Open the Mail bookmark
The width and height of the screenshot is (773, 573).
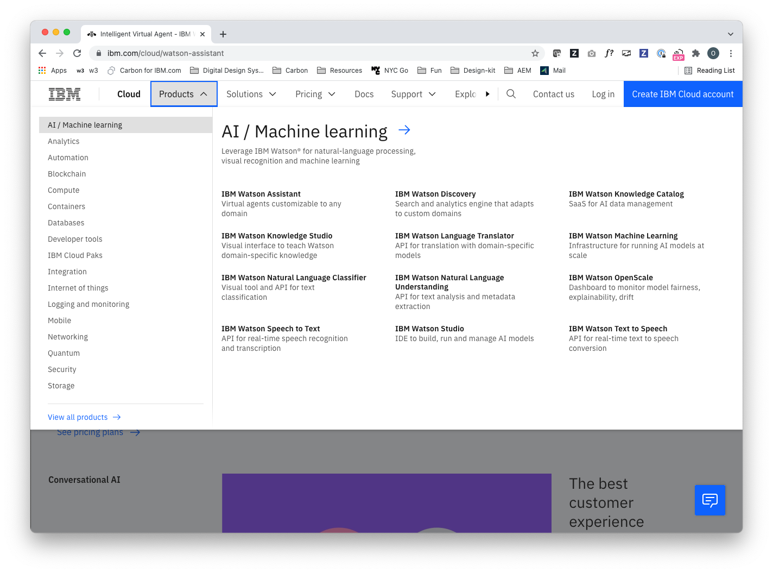pyautogui.click(x=553, y=71)
